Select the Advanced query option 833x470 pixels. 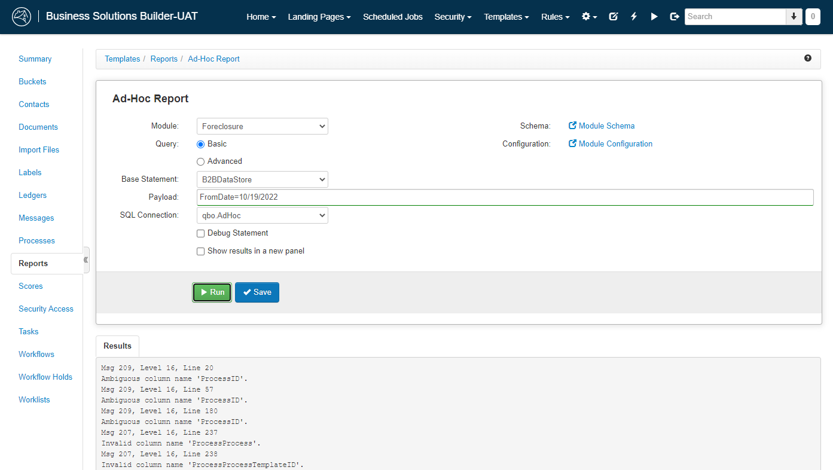pyautogui.click(x=201, y=161)
